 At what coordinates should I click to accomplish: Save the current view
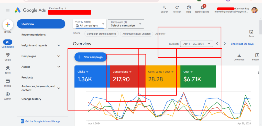click(x=251, y=34)
